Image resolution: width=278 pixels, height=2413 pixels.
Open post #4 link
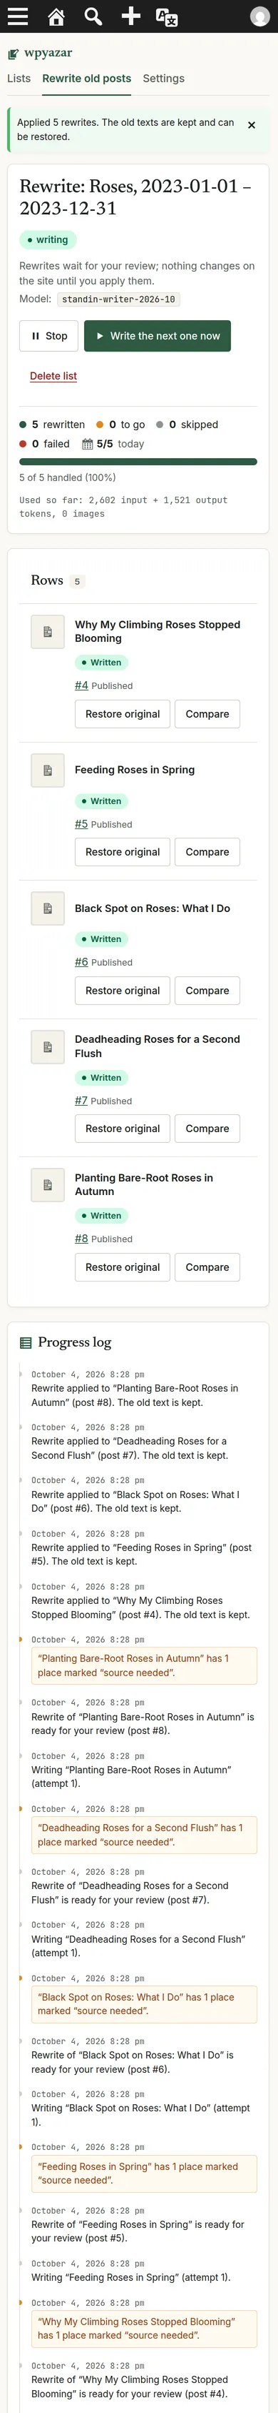coord(81,685)
